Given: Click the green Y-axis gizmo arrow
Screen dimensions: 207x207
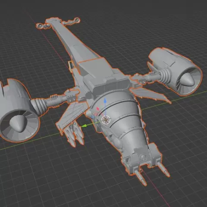Looking at the screenshot, I should tap(85, 126).
